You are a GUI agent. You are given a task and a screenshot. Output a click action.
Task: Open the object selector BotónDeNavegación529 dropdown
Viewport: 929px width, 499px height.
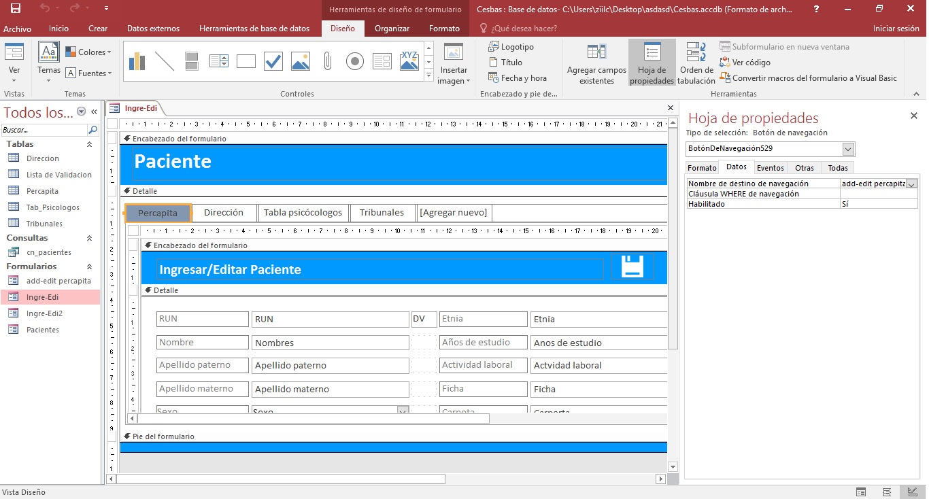click(x=848, y=149)
